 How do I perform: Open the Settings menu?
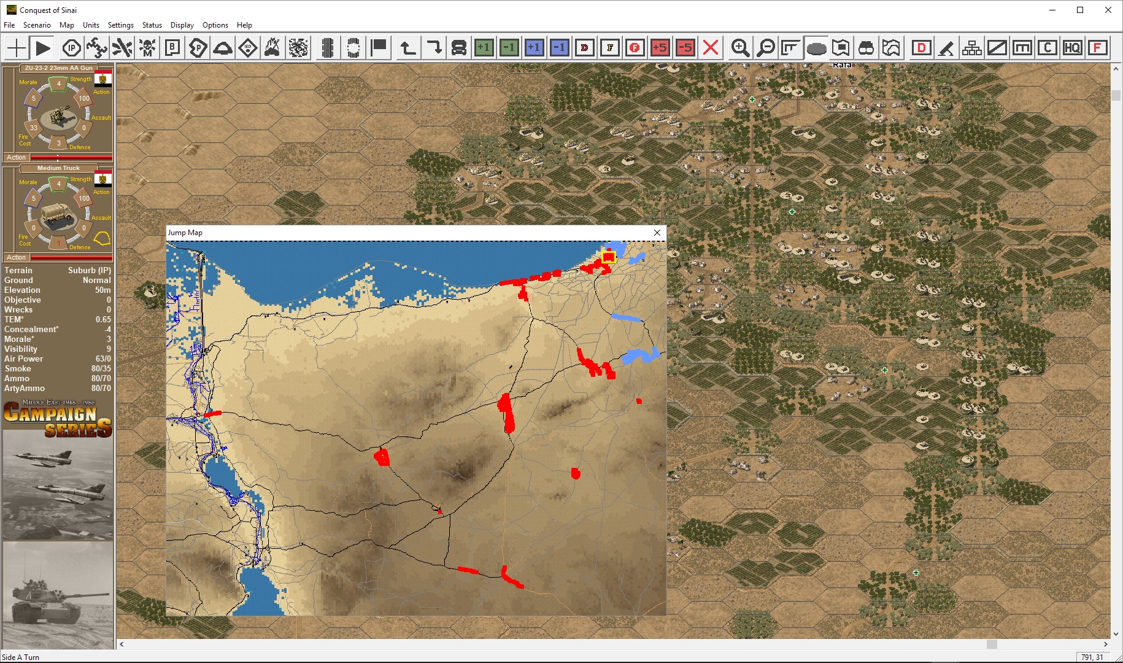[x=121, y=25]
